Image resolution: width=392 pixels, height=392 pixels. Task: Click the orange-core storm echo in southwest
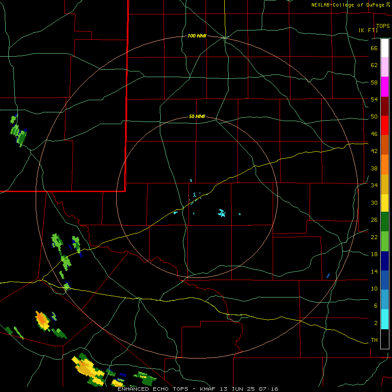coord(43,321)
